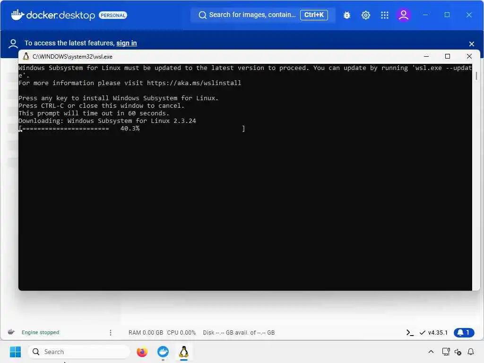Click the console window scrollbar
The height and width of the screenshot is (363, 484).
(476, 76)
